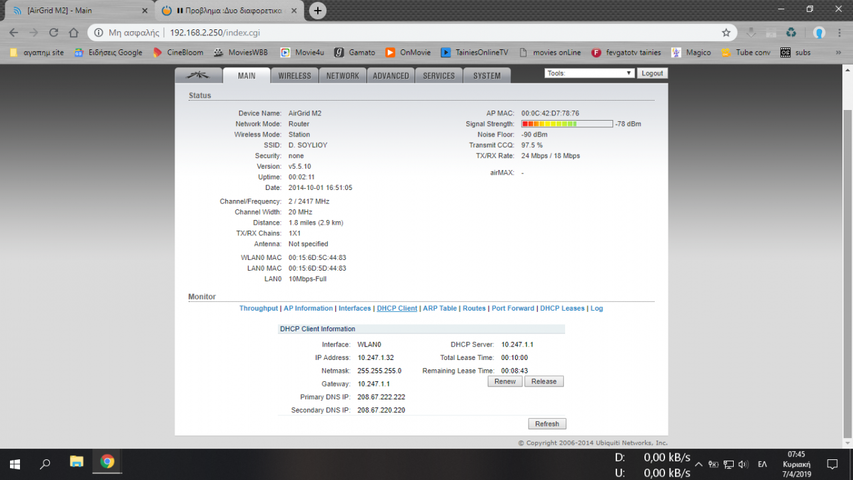Click the address bar URL field
Image resolution: width=853 pixels, height=480 pixels.
tap(412, 33)
